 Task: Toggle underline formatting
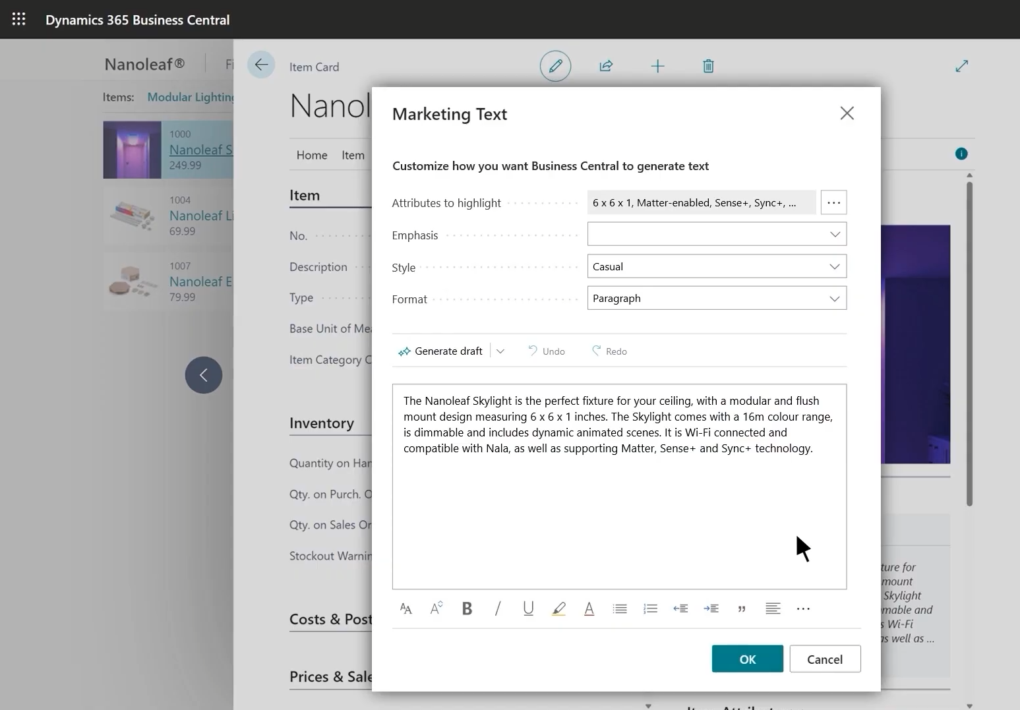click(x=528, y=608)
